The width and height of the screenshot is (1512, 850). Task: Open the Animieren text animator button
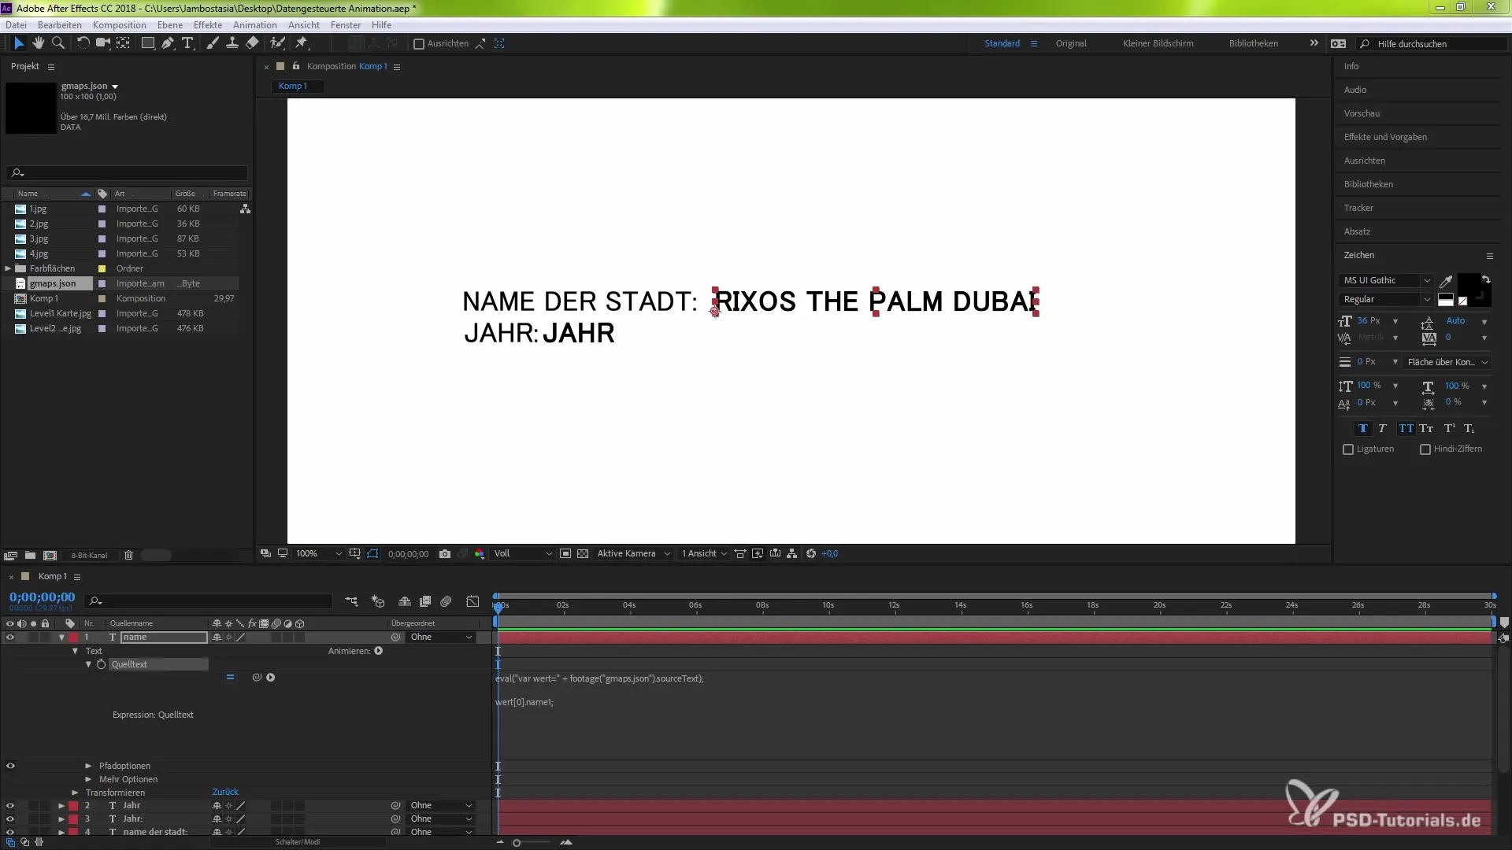pos(379,652)
